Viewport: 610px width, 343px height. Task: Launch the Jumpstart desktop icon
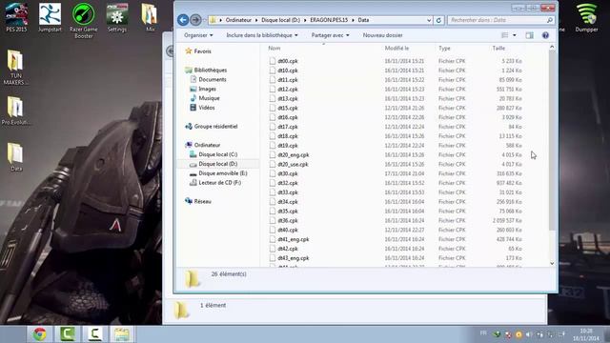50,17
